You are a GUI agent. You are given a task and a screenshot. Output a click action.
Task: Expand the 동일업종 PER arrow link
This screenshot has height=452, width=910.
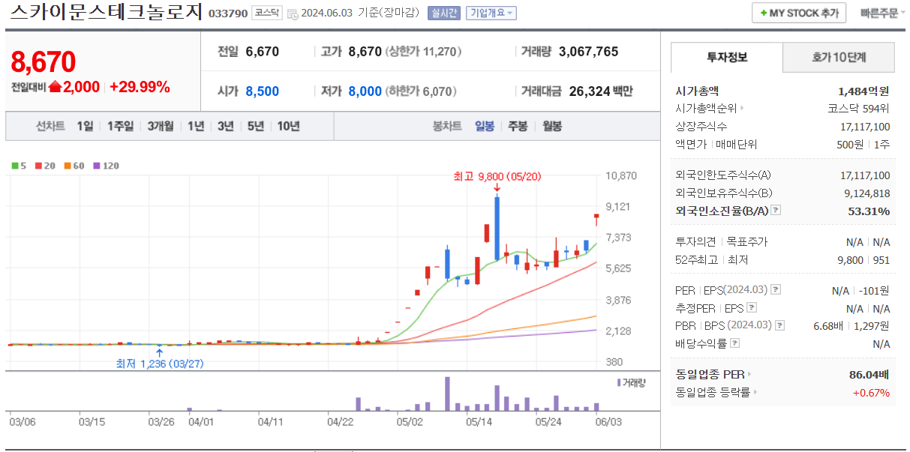coord(749,375)
